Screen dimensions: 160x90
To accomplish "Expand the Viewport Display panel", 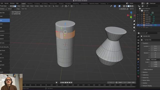I will point(147,86).
